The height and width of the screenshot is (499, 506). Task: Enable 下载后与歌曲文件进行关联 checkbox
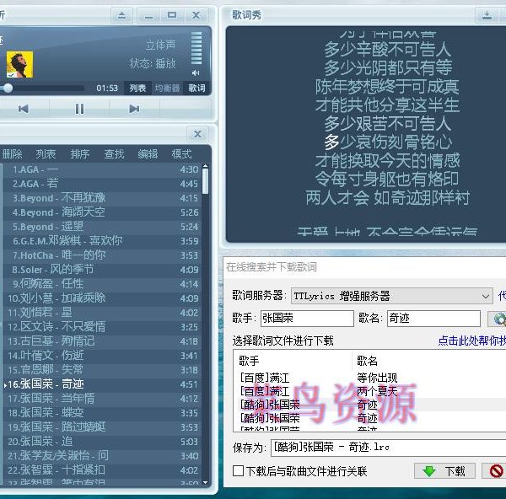pos(239,471)
